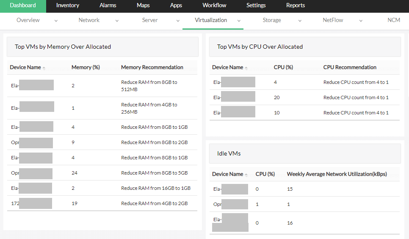This screenshot has height=239, width=409.
Task: Open the Inventory menu
Action: (68, 6)
